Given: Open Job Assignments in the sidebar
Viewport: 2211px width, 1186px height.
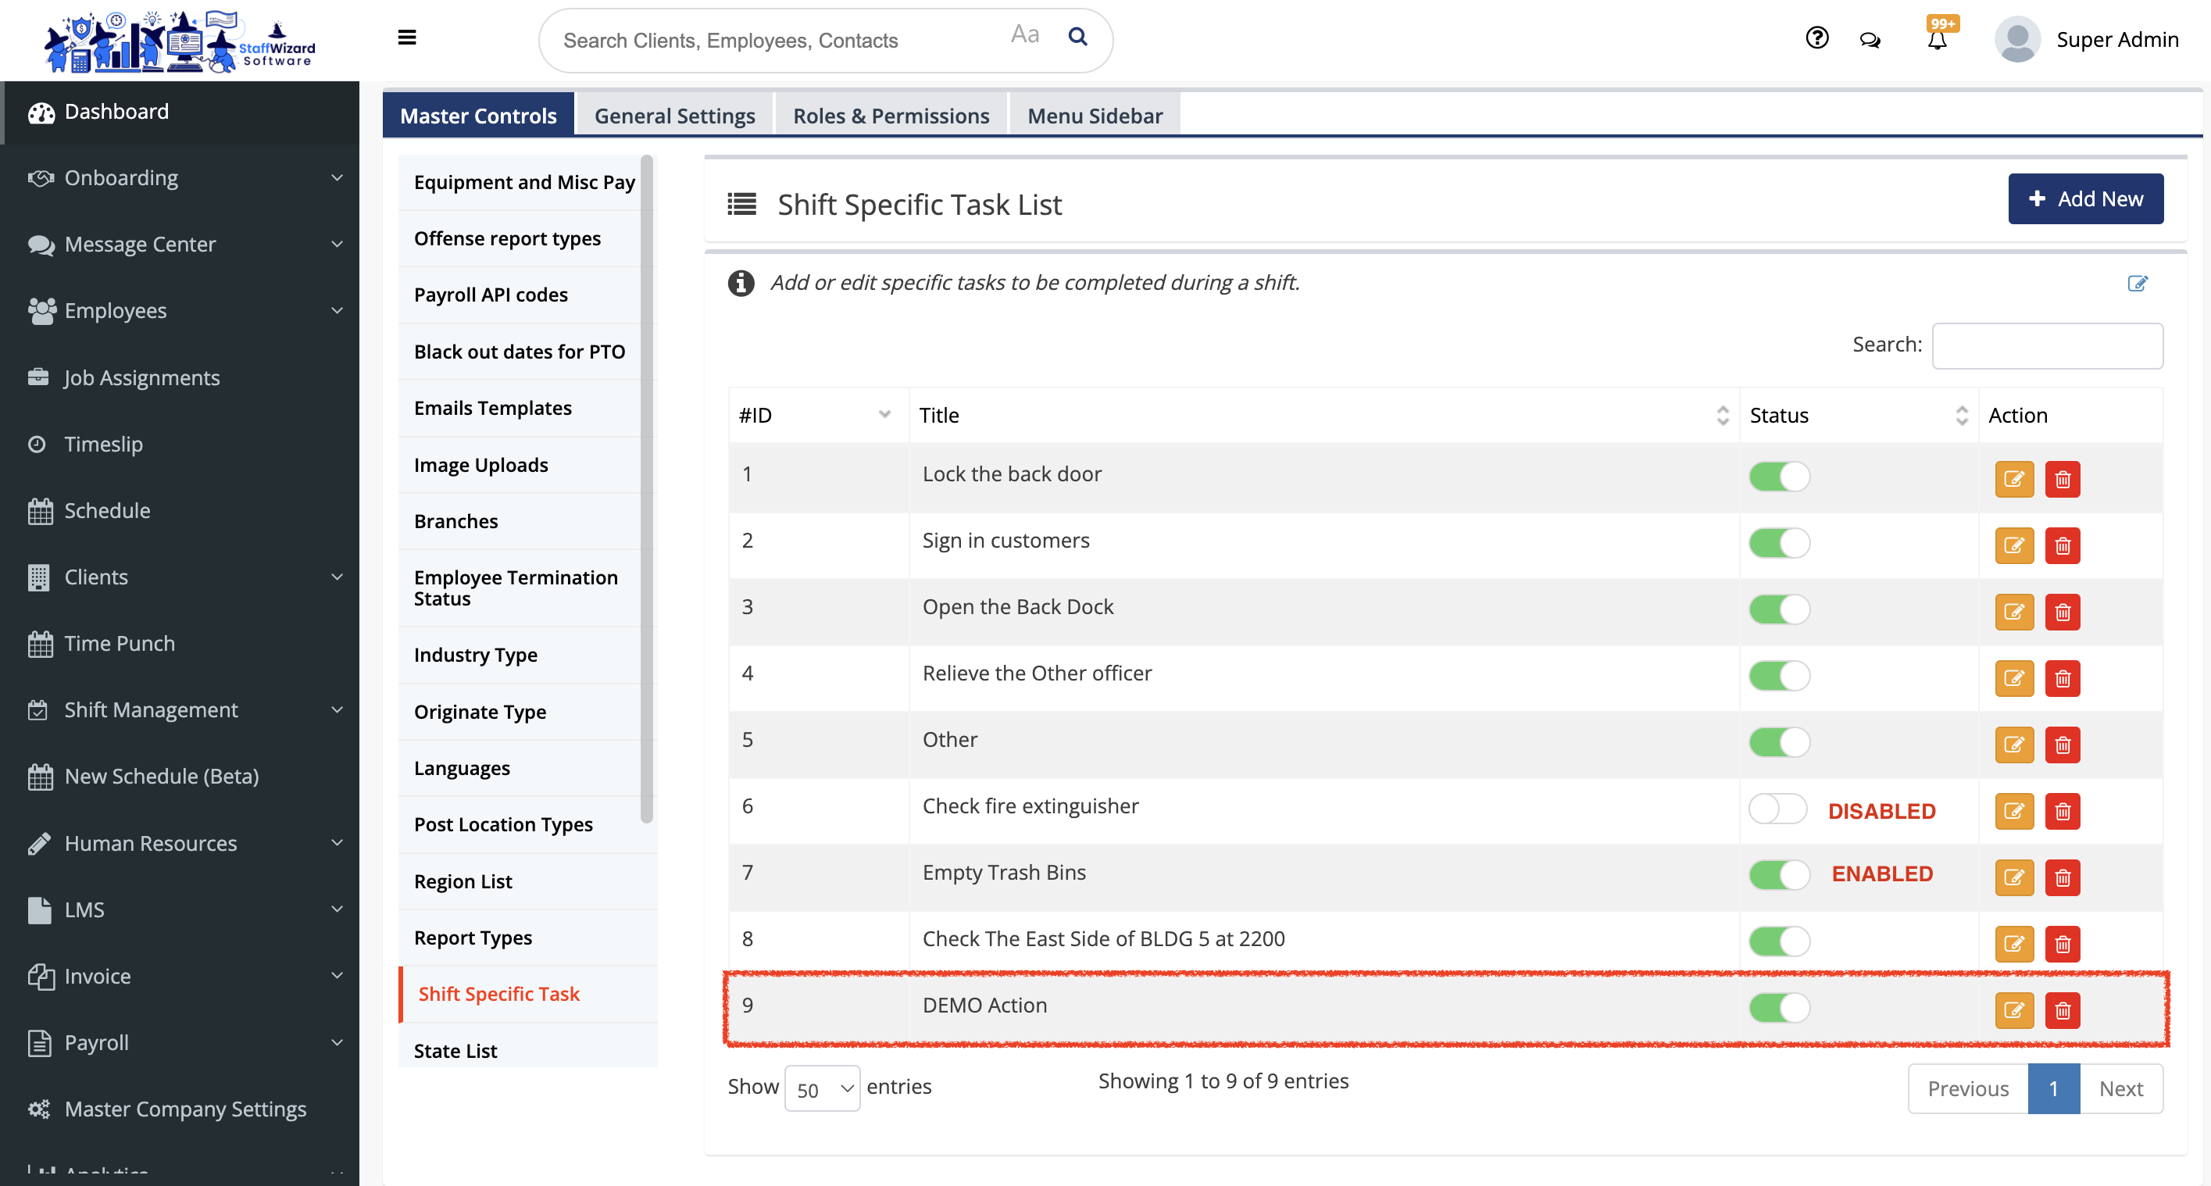Looking at the screenshot, I should (180, 377).
